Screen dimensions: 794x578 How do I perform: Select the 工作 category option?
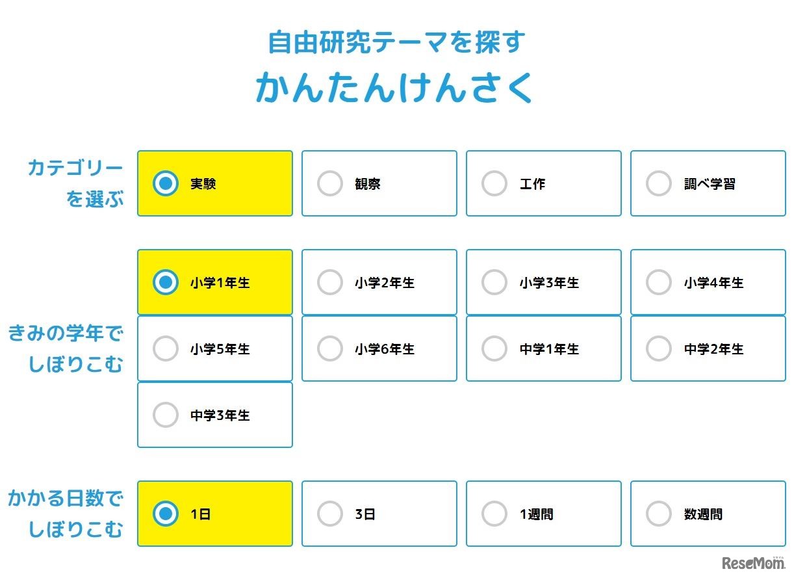494,184
